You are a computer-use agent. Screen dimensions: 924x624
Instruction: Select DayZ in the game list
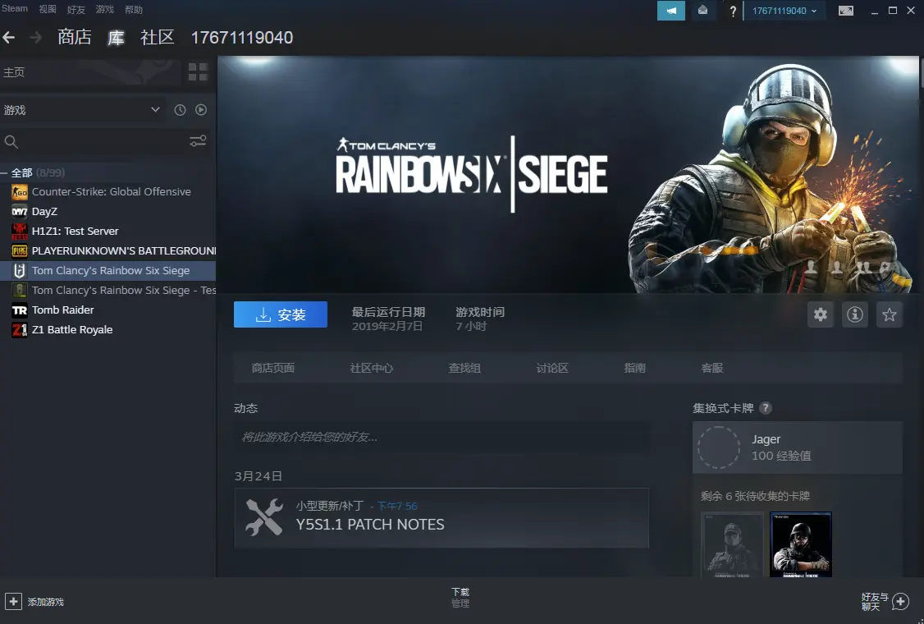(x=107, y=211)
